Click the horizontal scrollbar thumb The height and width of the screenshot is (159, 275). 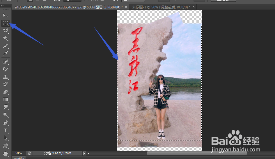coord(197,153)
